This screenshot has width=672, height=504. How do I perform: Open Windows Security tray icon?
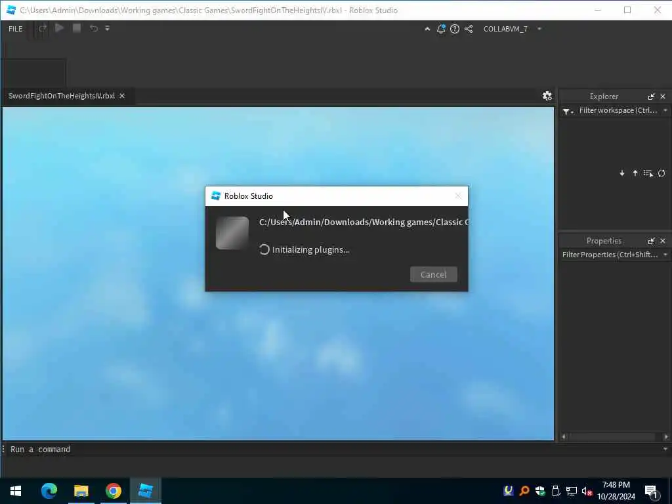click(x=540, y=491)
